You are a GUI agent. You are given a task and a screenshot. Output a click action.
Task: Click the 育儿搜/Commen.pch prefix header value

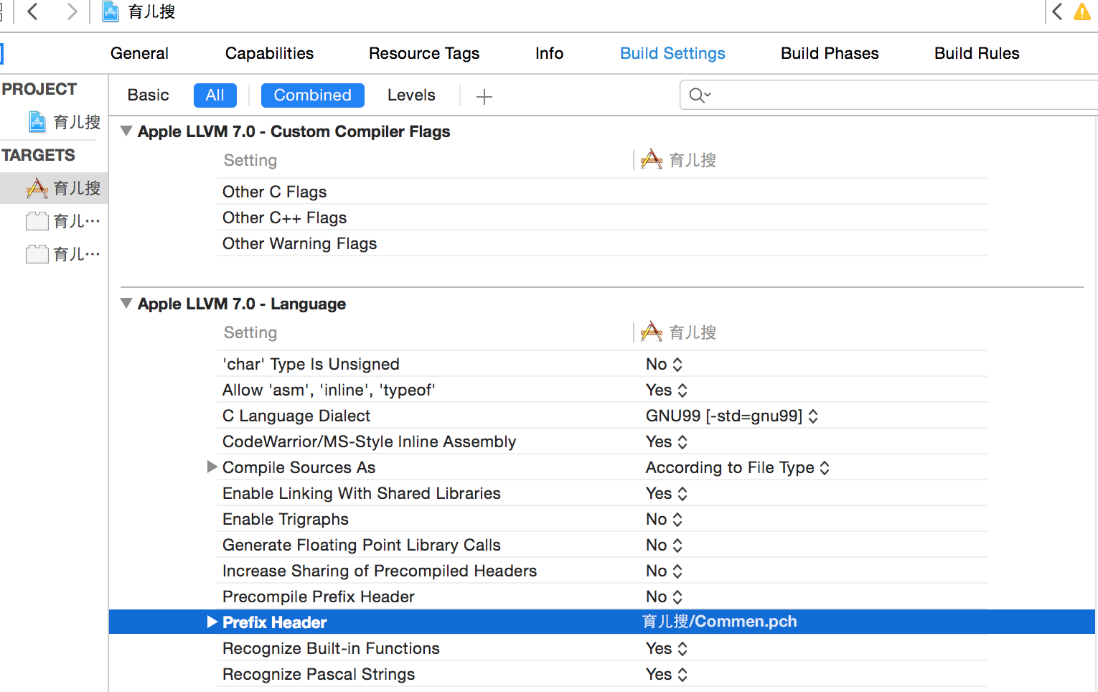click(720, 622)
